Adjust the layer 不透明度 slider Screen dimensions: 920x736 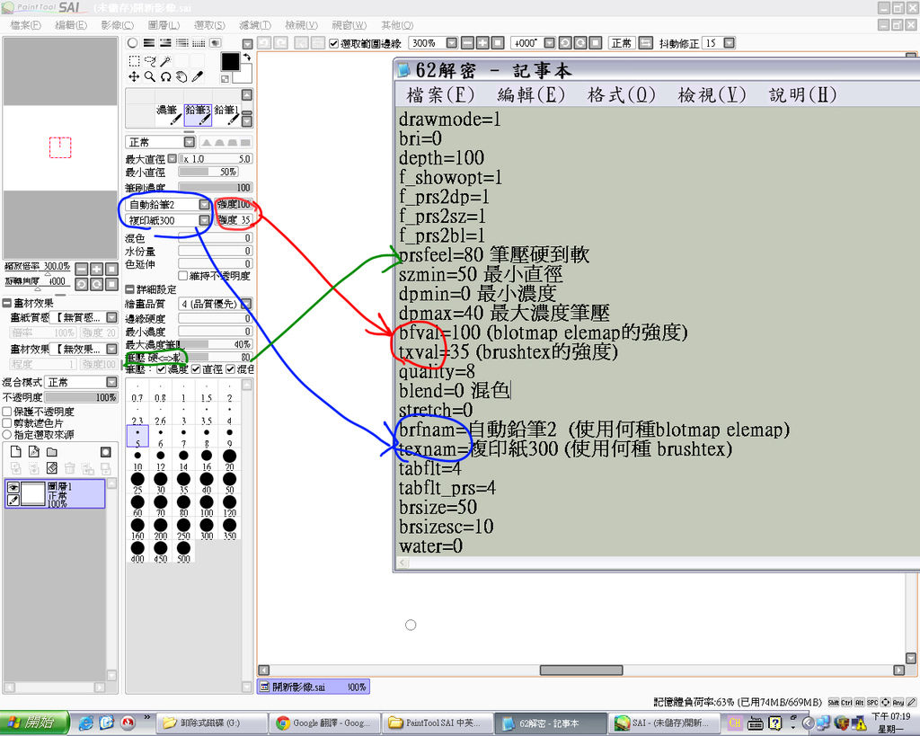click(x=80, y=397)
